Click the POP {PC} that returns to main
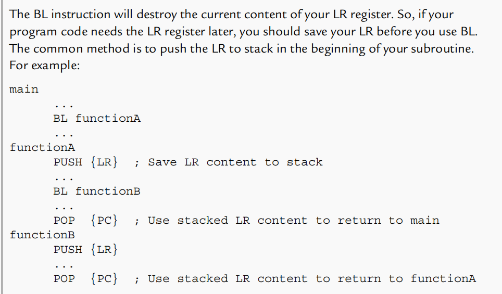This screenshot has height=294, width=502. click(85, 220)
